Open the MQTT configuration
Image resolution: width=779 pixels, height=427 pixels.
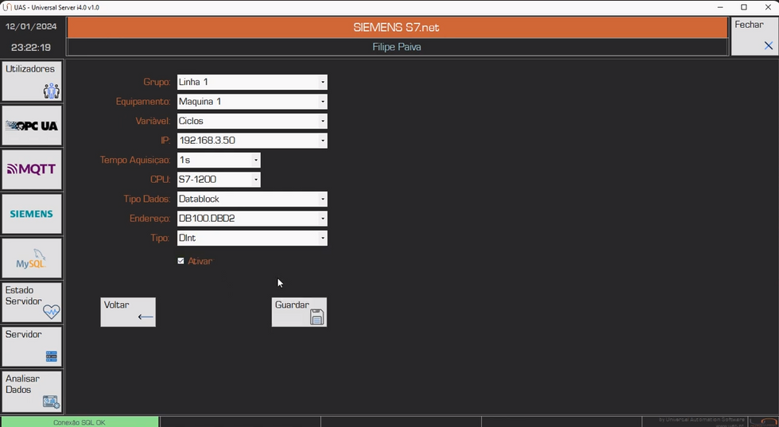coord(32,169)
